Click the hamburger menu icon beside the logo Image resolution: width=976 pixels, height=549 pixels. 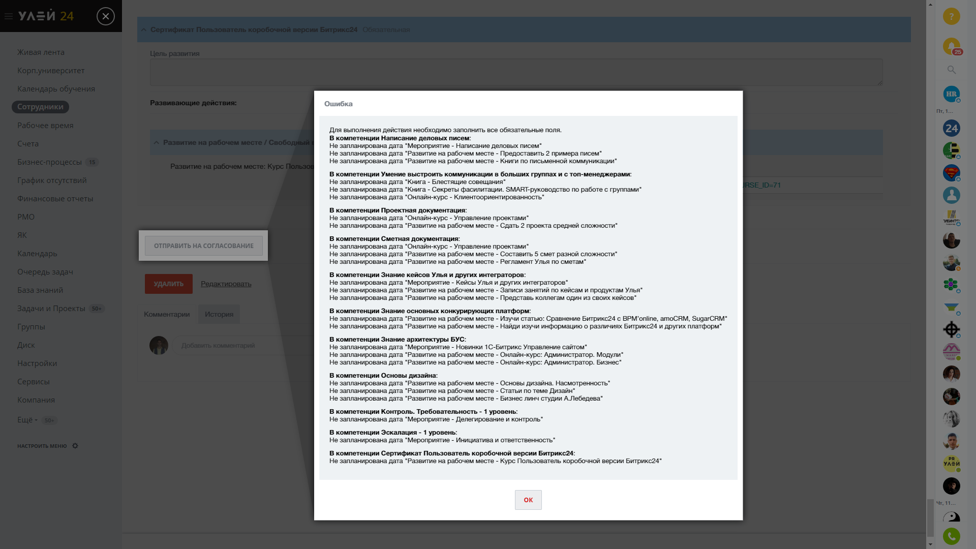(x=9, y=16)
